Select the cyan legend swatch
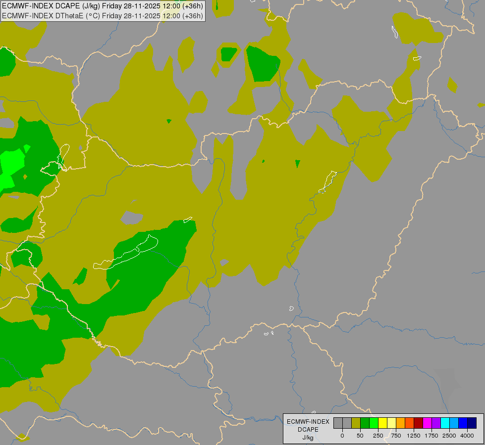Image resolution: width=485 pixels, height=445 pixels. pos(445,423)
